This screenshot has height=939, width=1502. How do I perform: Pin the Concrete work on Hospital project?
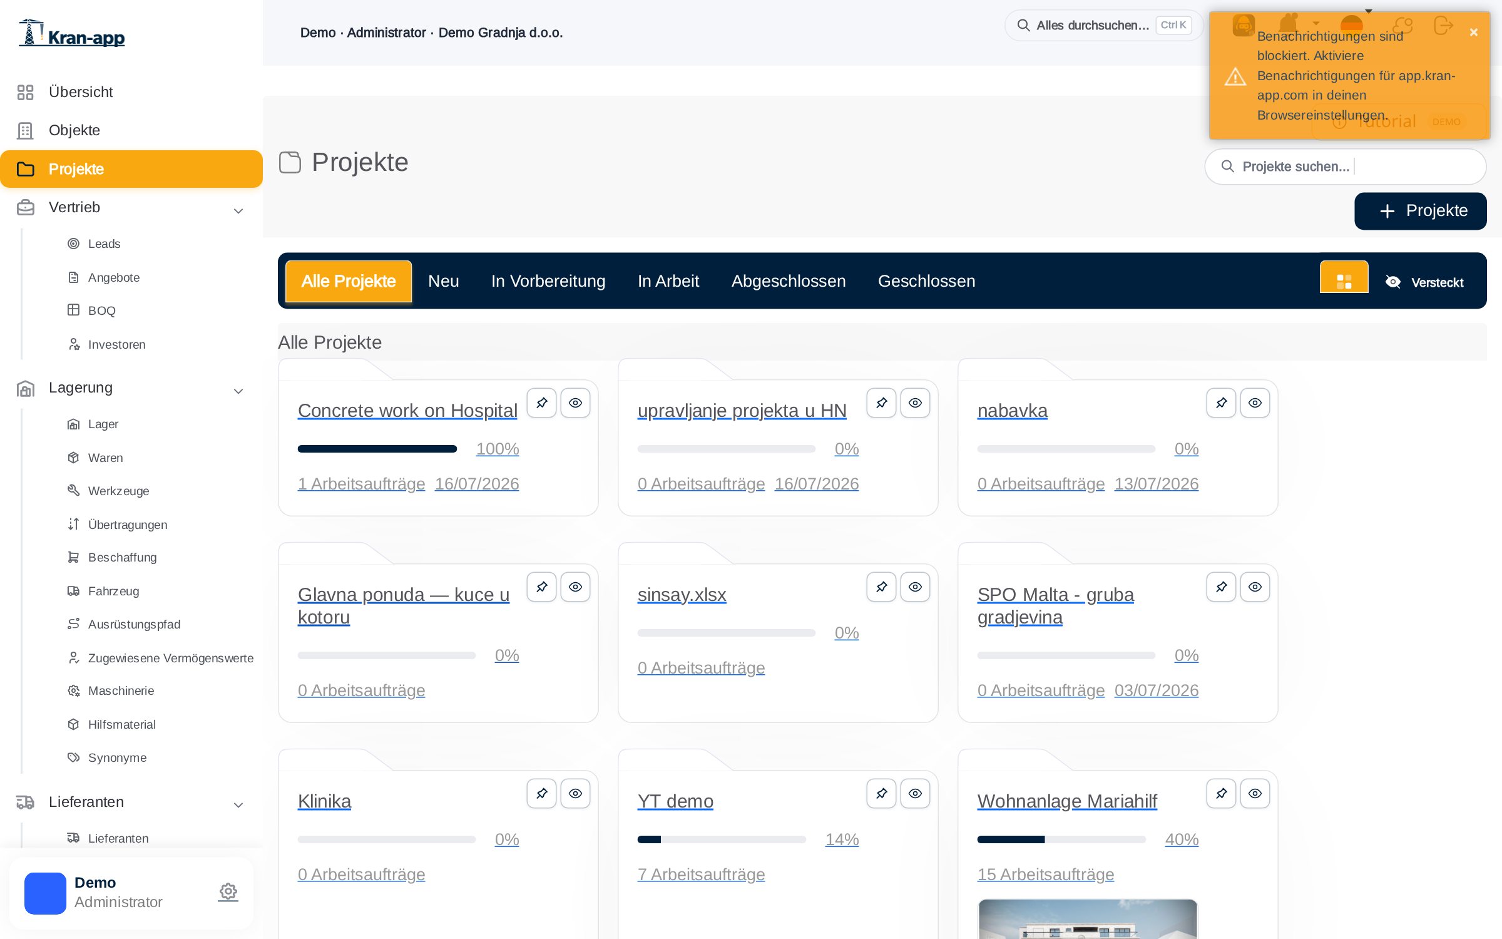point(541,403)
